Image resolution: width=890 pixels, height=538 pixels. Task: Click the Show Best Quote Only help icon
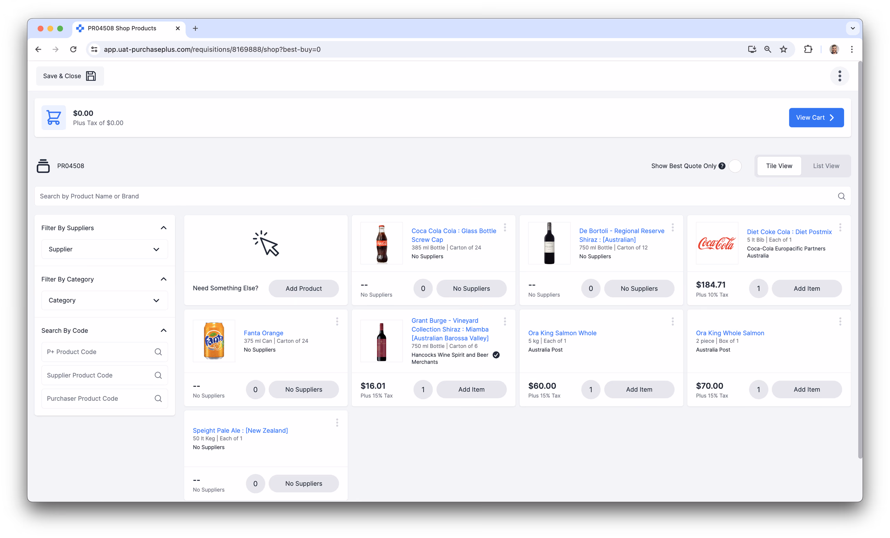[722, 166]
